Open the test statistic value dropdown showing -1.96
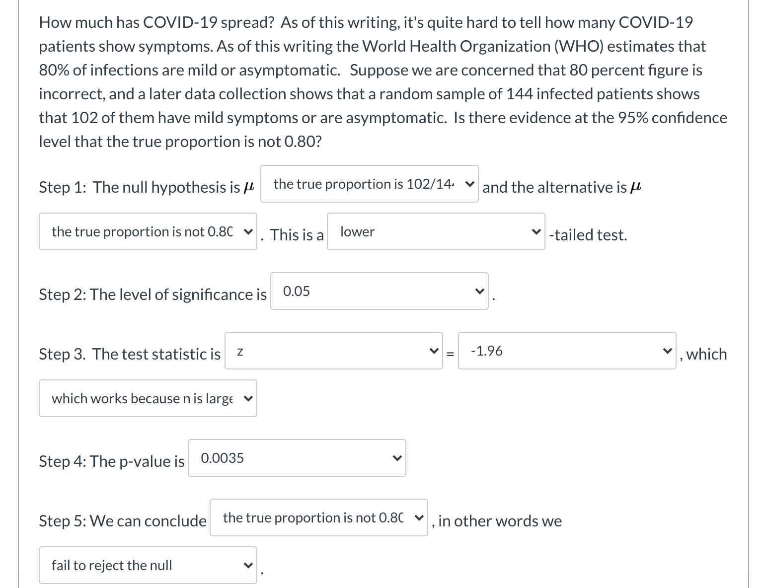The width and height of the screenshot is (764, 588). pyautogui.click(x=566, y=351)
